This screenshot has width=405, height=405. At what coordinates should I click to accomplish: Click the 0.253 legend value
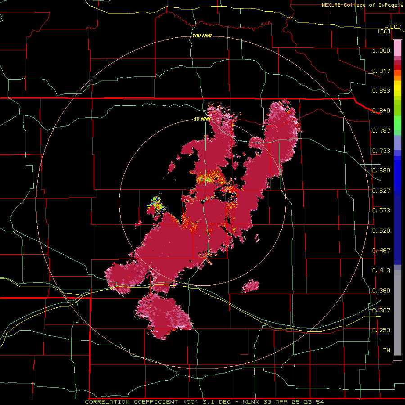381,330
